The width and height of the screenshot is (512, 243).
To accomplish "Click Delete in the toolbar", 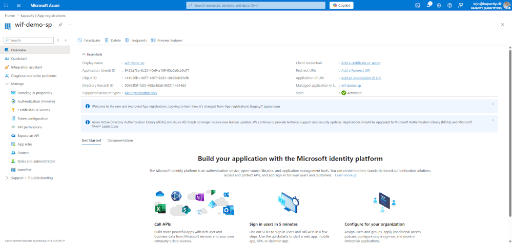I will (113, 40).
